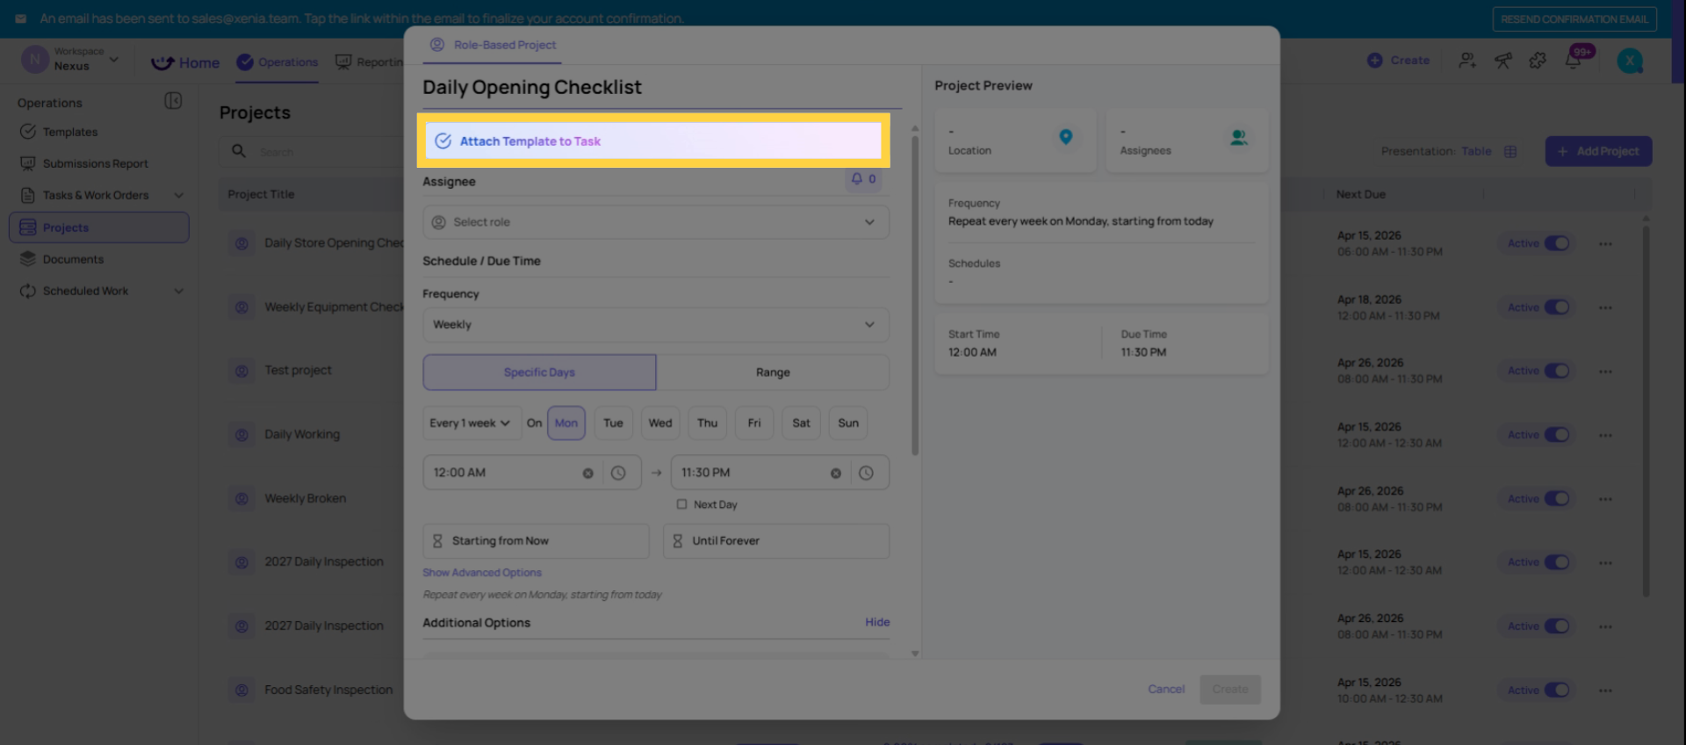The image size is (1686, 745).
Task: Select the Range tab
Action: (773, 372)
